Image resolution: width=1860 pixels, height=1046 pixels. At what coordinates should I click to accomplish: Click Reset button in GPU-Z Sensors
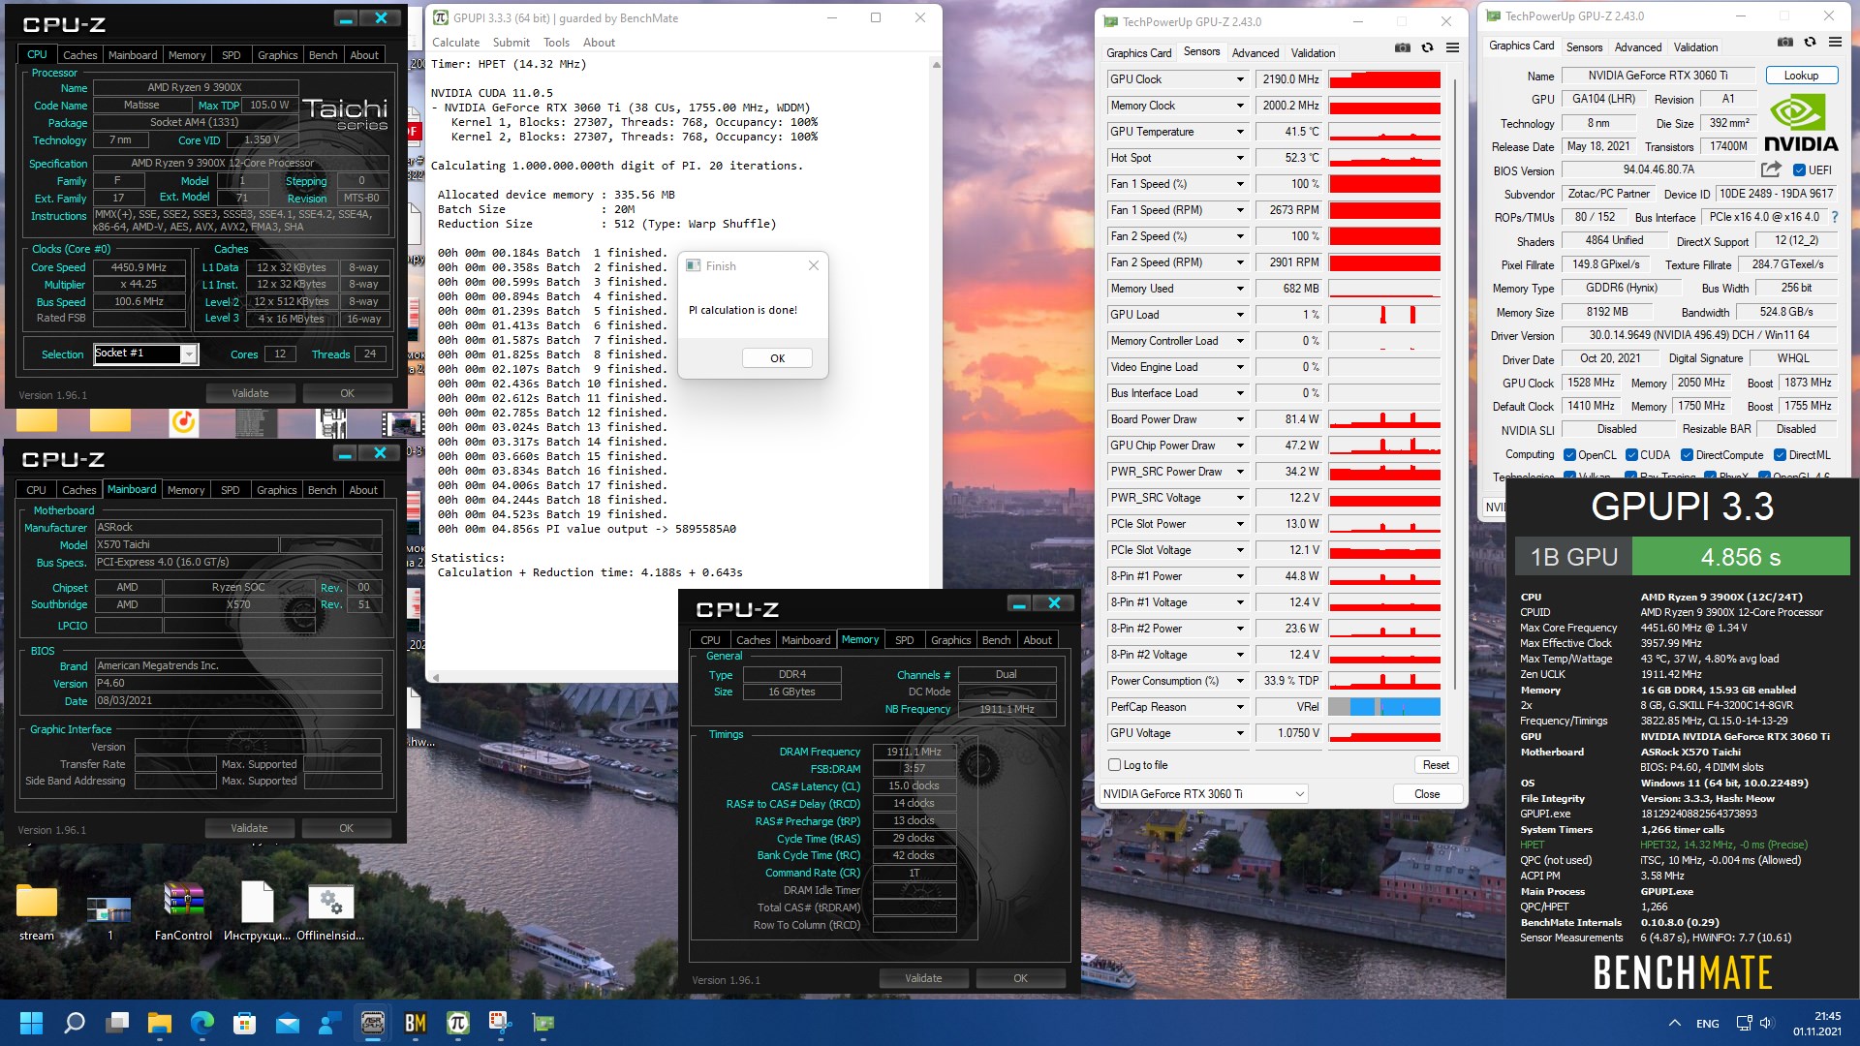pos(1436,765)
